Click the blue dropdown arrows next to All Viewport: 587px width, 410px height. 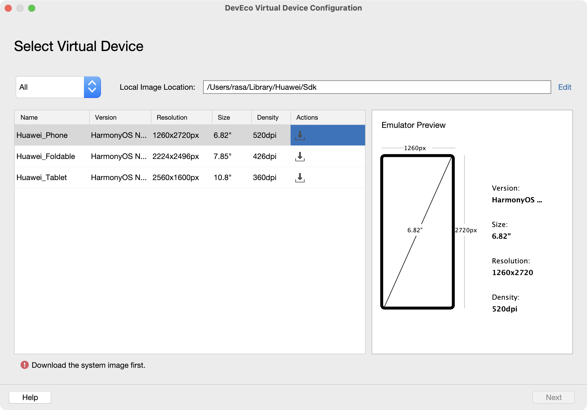click(92, 87)
